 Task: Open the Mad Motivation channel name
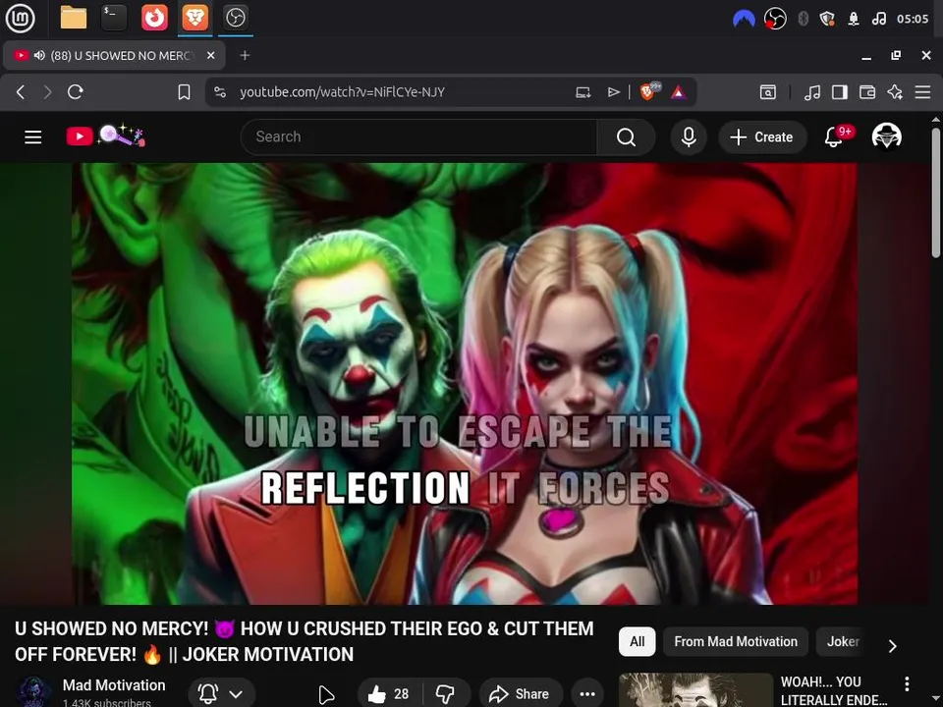(x=114, y=685)
